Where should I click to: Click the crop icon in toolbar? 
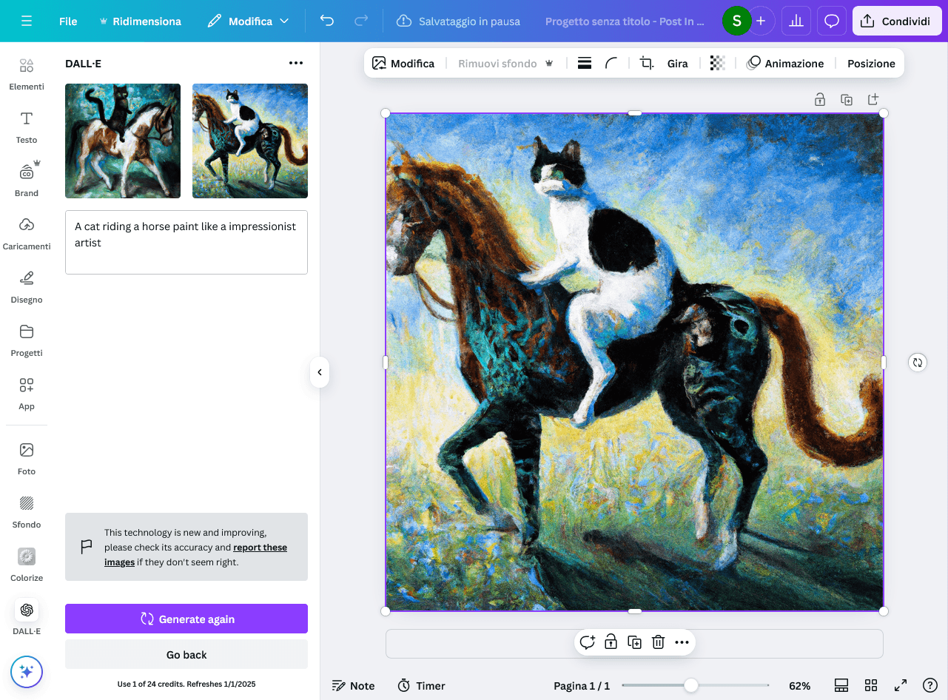click(646, 64)
